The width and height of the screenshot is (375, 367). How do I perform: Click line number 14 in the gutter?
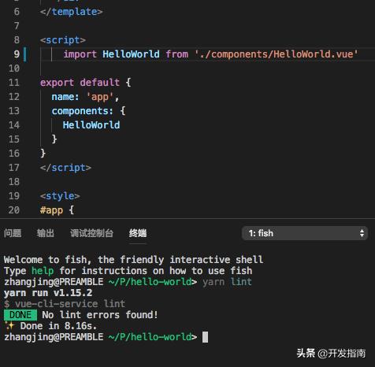pyautogui.click(x=14, y=125)
